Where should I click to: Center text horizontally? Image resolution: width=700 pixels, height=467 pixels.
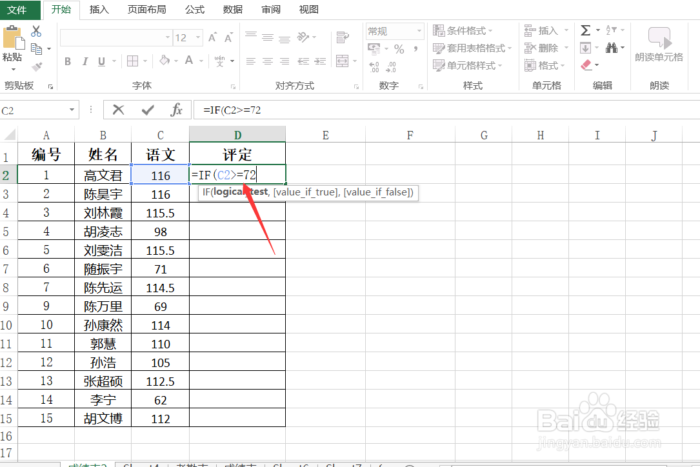coord(267,61)
